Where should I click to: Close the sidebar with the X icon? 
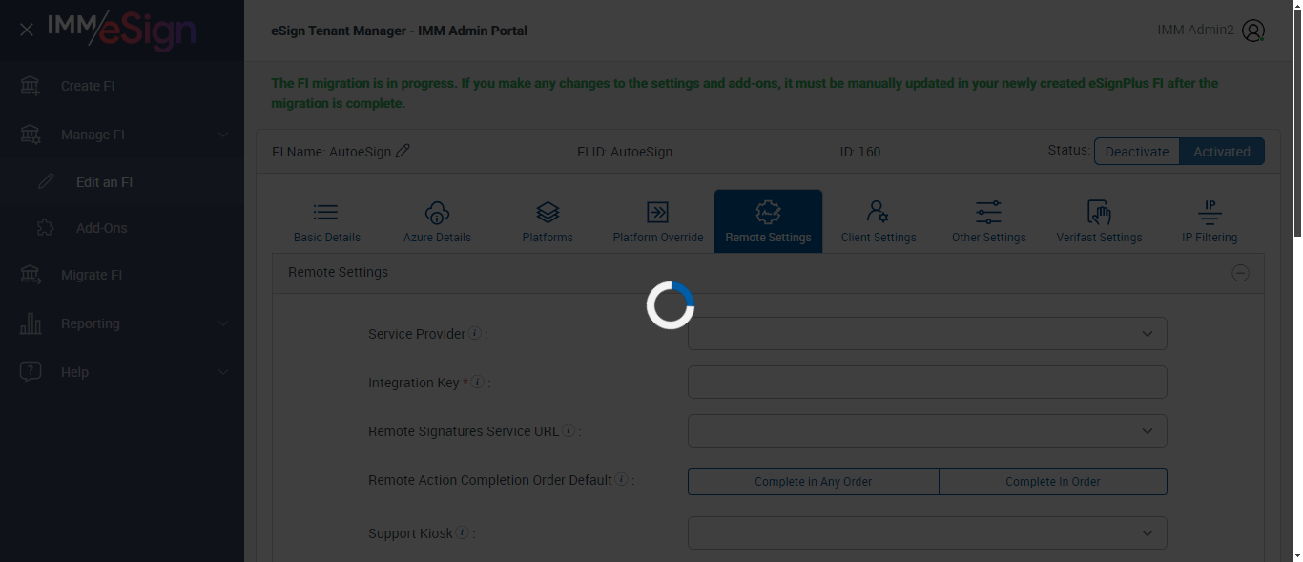(27, 30)
